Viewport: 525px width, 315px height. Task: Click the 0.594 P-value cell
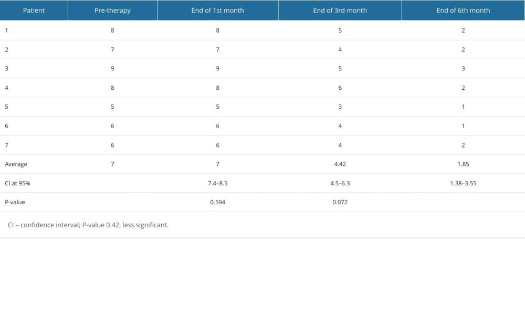coord(218,202)
